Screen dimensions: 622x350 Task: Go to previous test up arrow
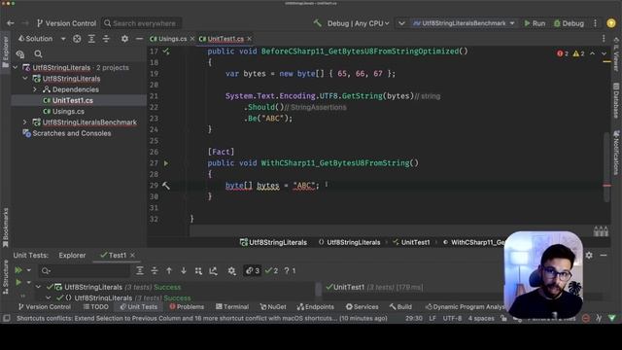(169, 270)
